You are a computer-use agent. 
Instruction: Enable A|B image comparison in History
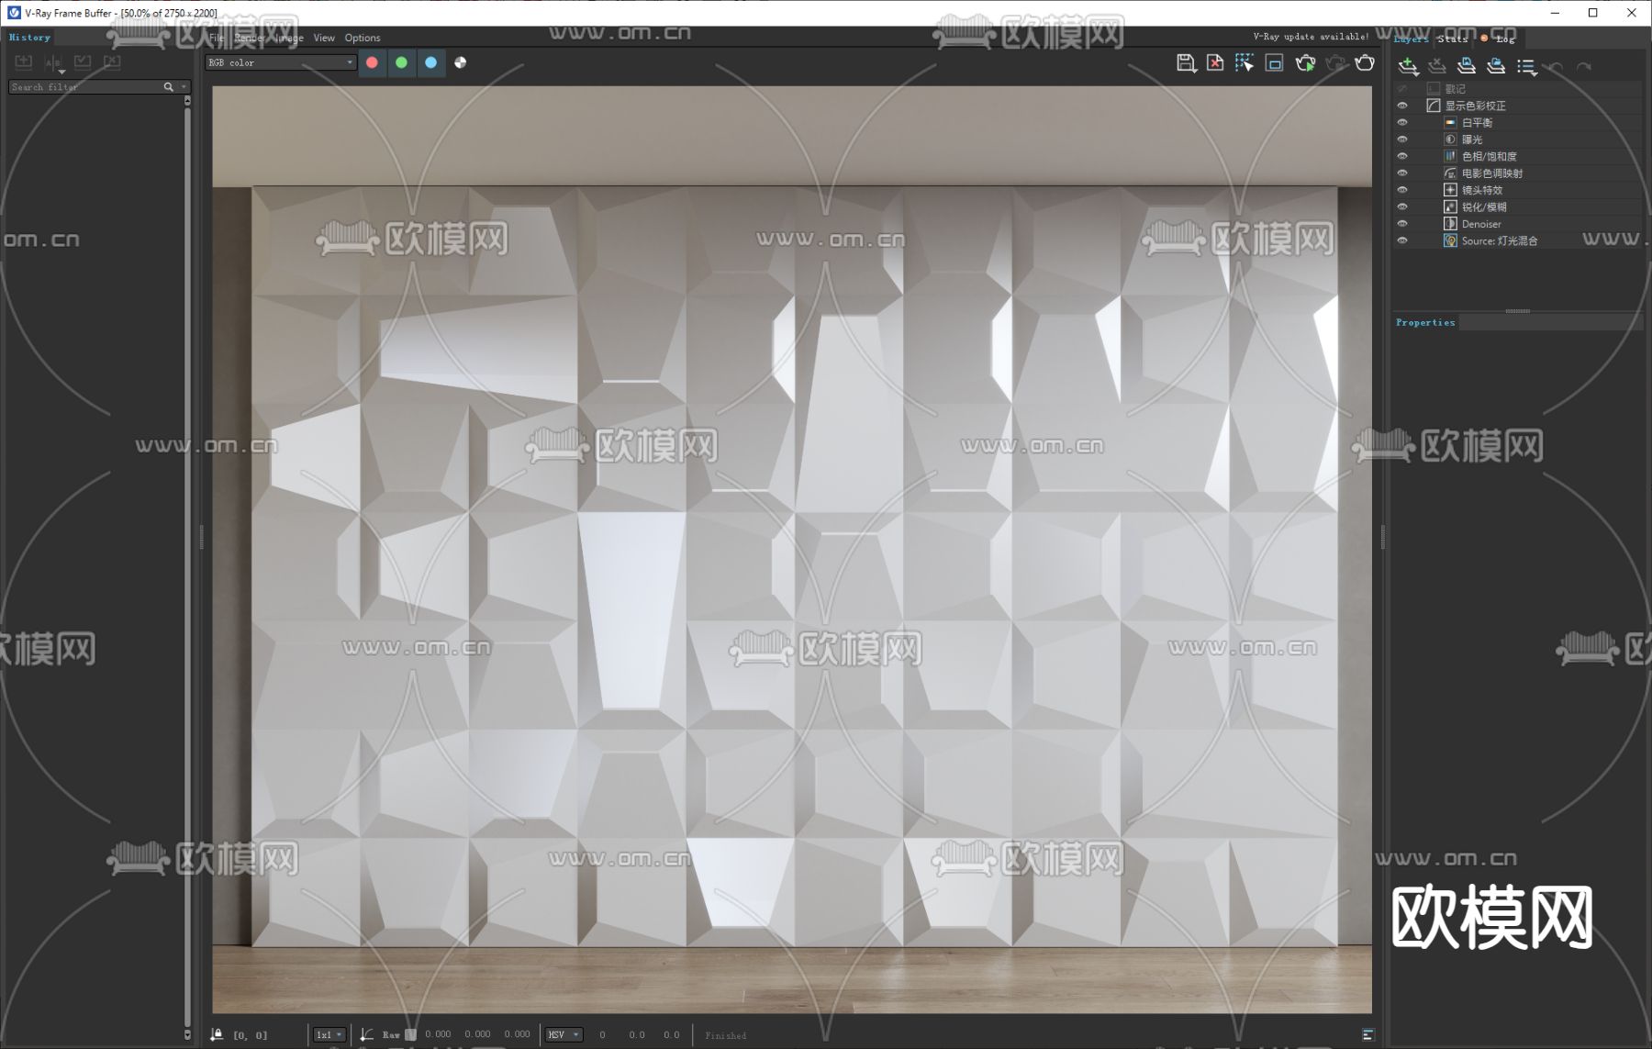[x=52, y=61]
